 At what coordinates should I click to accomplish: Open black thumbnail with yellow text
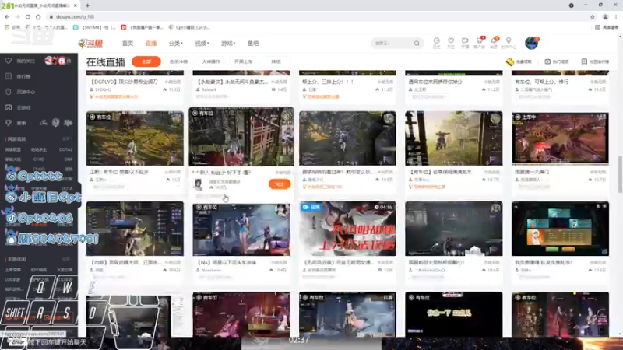click(454, 314)
